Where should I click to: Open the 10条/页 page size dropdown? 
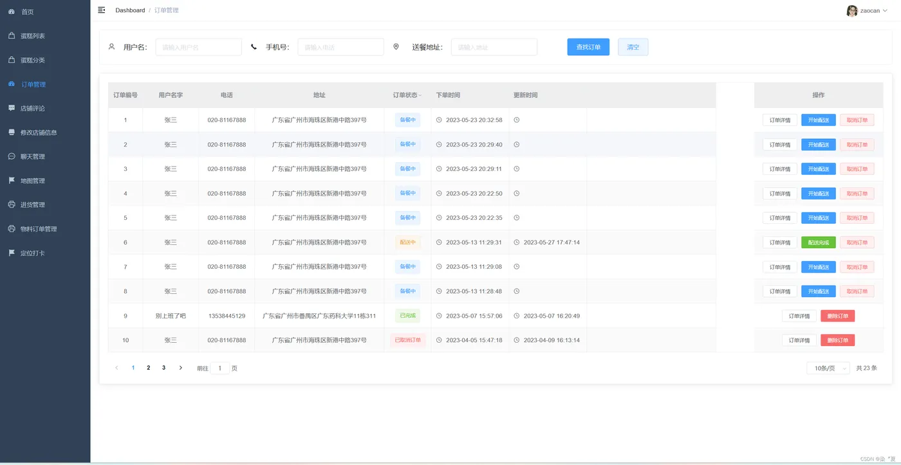(x=828, y=369)
